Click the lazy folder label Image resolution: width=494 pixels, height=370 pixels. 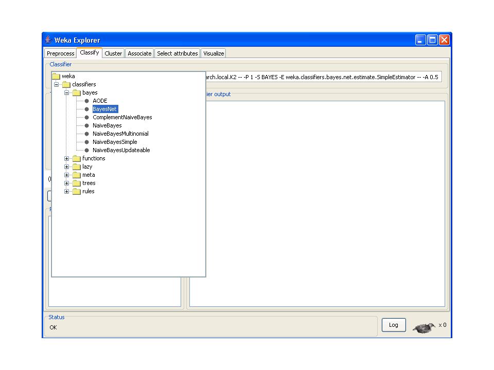click(87, 166)
